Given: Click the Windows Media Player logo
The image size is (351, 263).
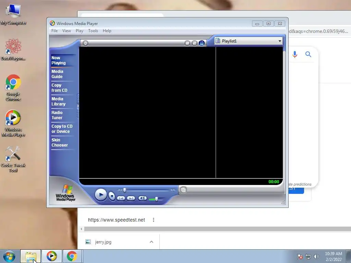Looking at the screenshot, I should 65,193.
